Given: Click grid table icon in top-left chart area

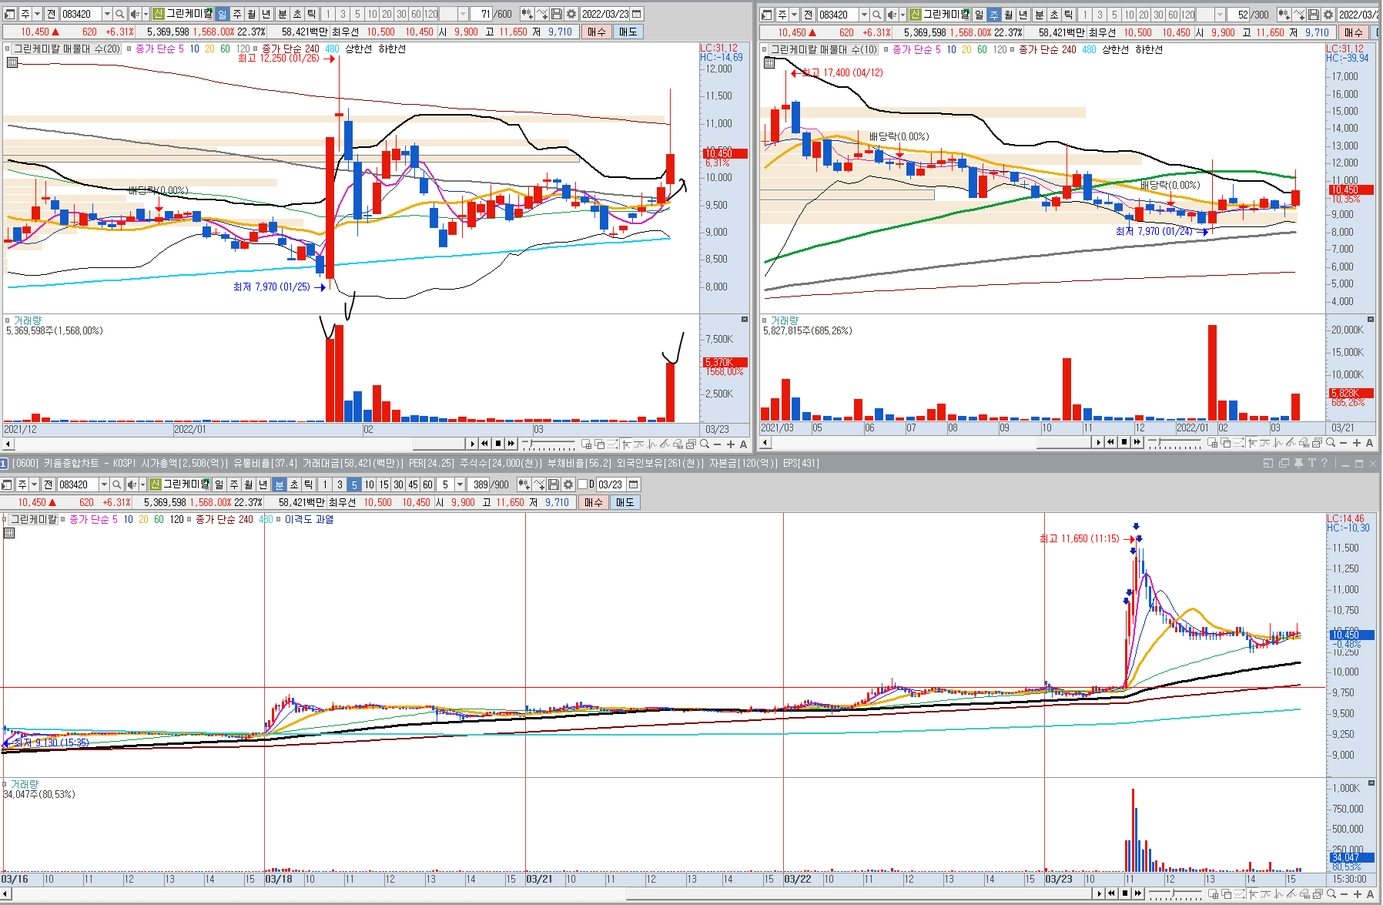Looking at the screenshot, I should (12, 62).
